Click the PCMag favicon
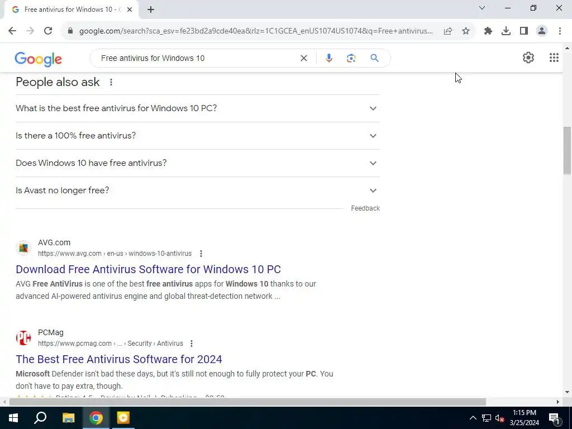Viewport: 572px width, 429px height. 23,338
